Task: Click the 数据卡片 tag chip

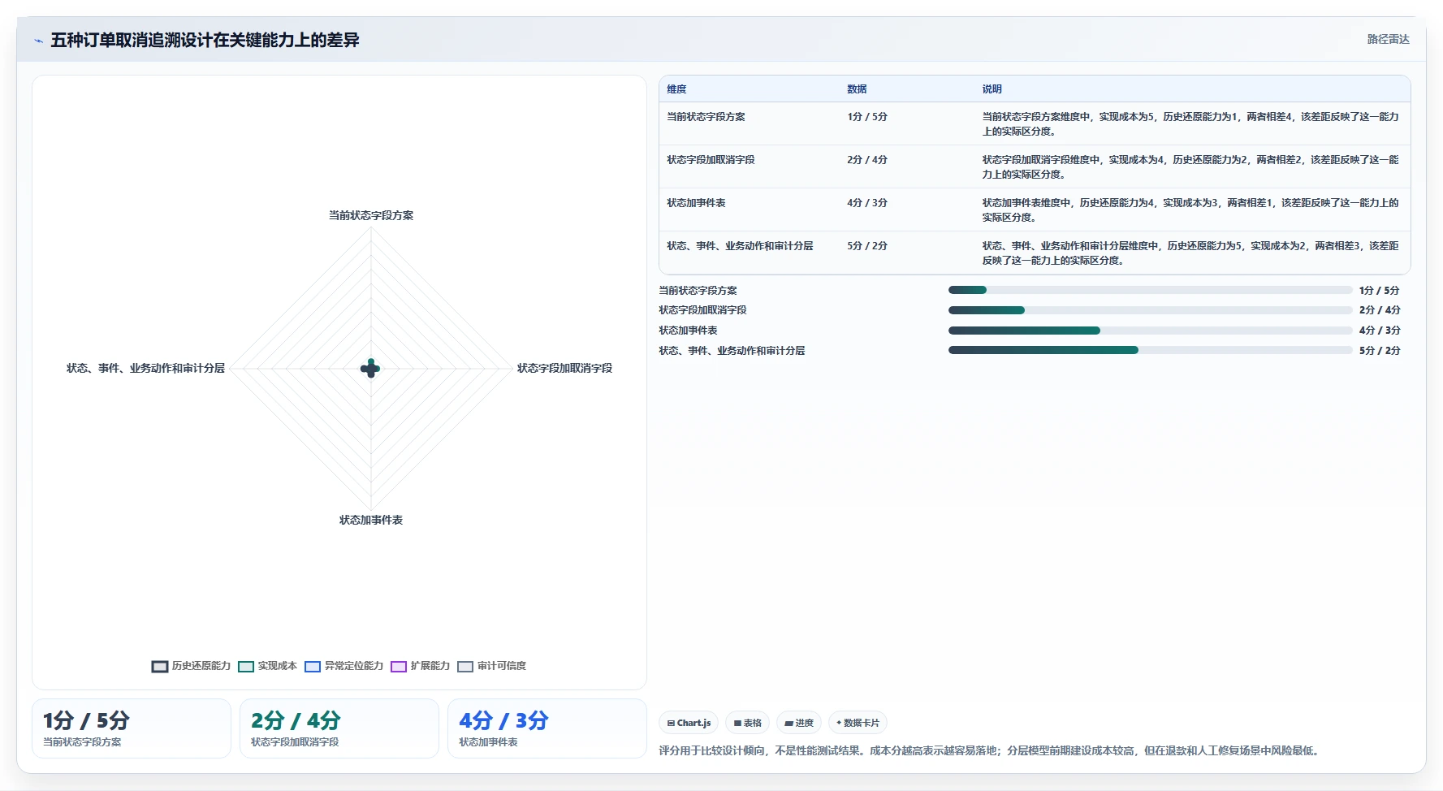Action: (x=858, y=723)
